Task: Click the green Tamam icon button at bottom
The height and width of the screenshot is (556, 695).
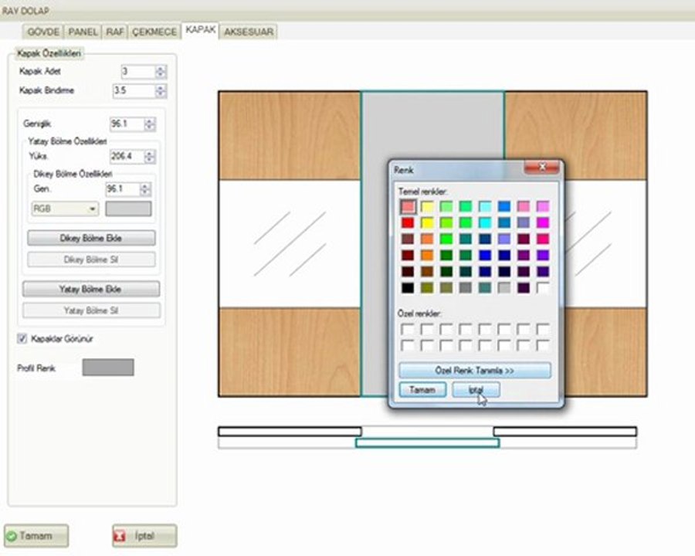Action: 36,536
